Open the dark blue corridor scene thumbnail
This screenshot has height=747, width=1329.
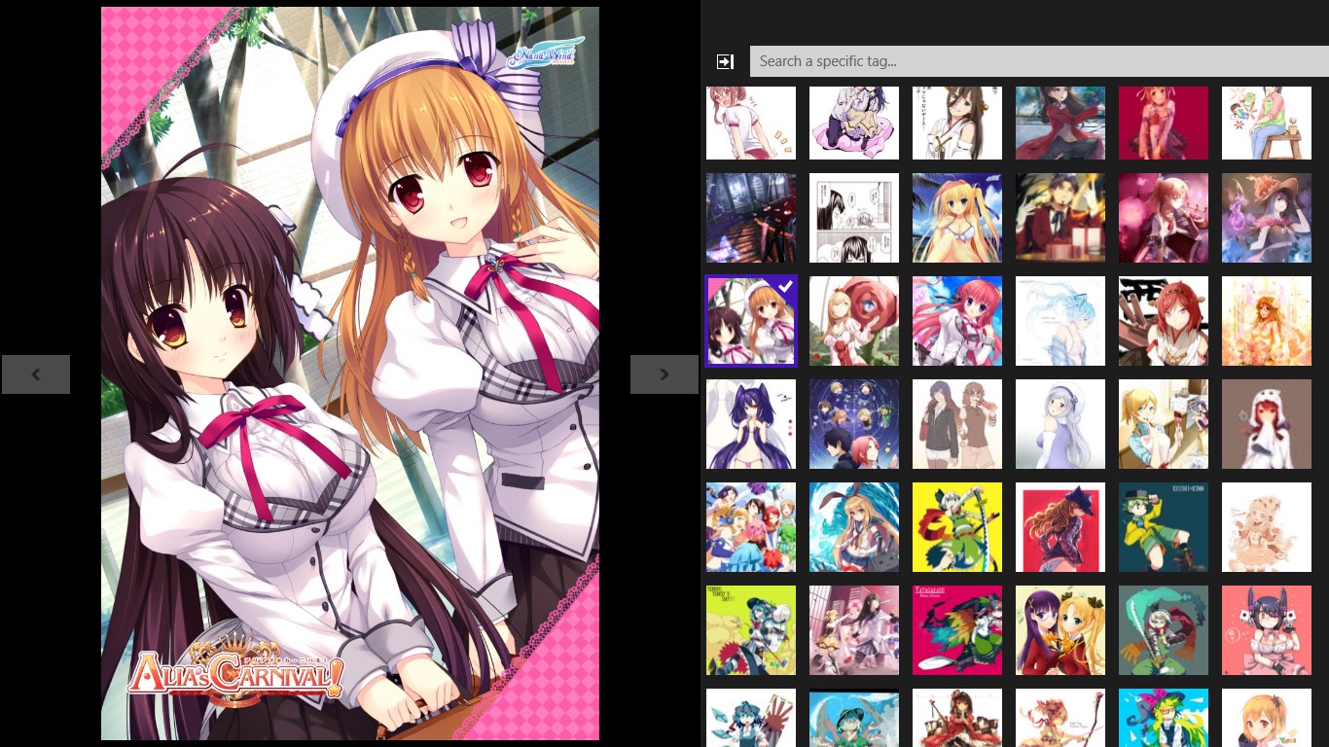tap(750, 218)
